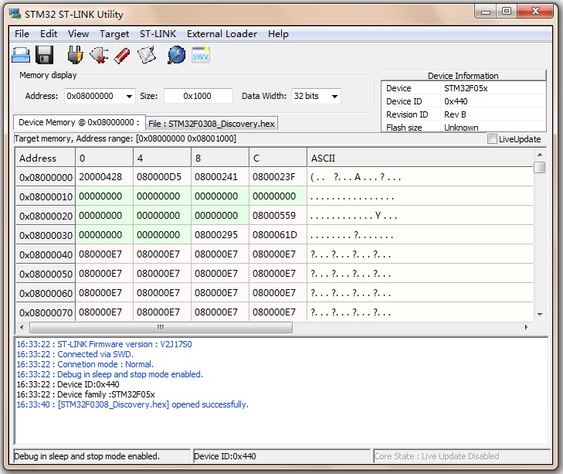Click the Full chip erase eraser icon
Viewport: 563px width, 474px height.
tap(122, 56)
